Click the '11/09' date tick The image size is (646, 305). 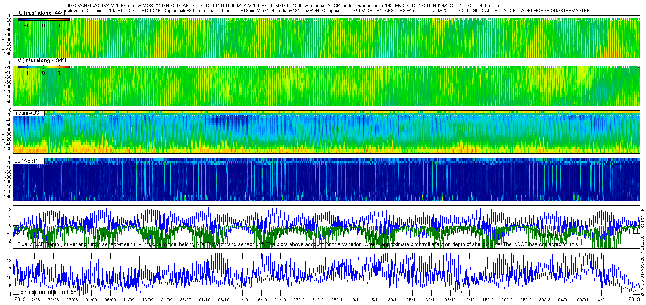click(129, 300)
